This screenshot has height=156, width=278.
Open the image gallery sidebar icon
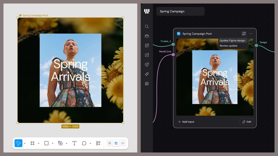click(147, 84)
